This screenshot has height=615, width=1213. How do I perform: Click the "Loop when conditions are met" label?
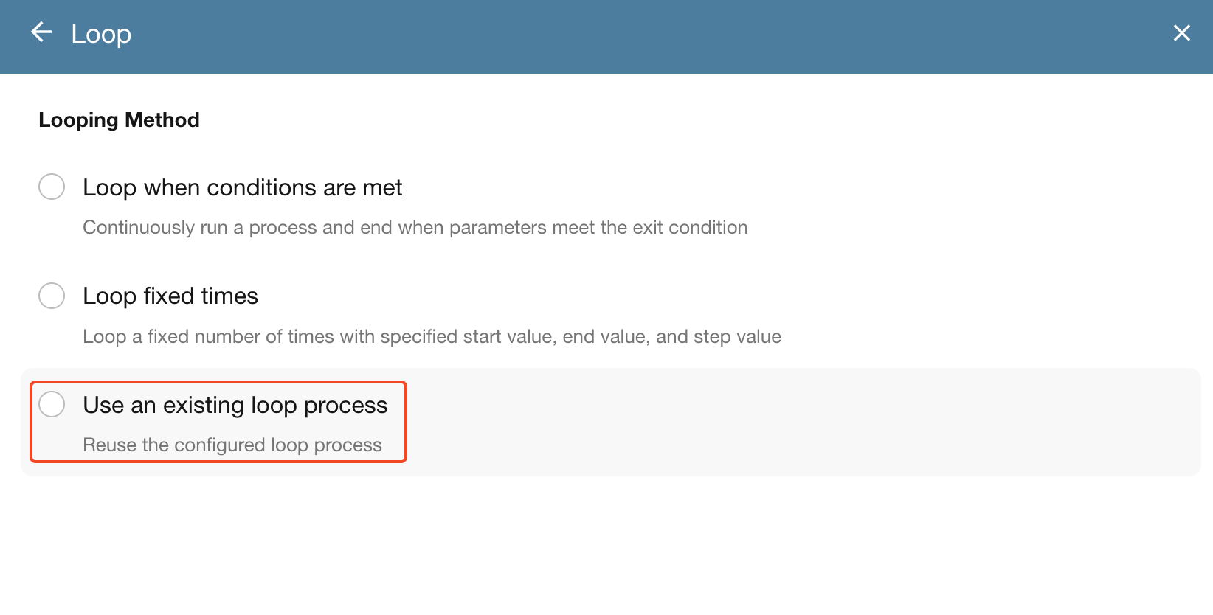[x=242, y=188]
